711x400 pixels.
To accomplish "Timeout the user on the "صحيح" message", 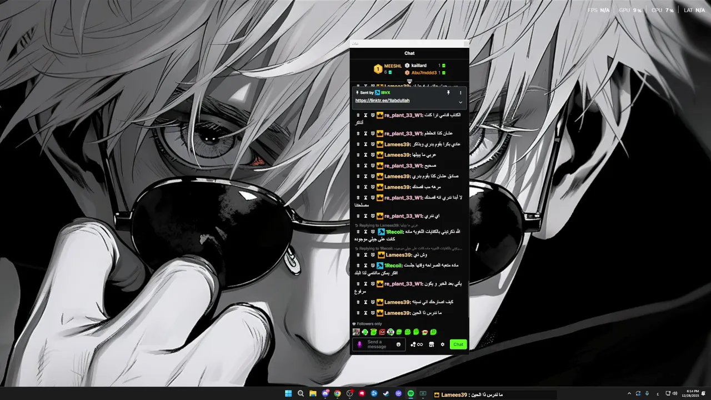I will [365, 166].
